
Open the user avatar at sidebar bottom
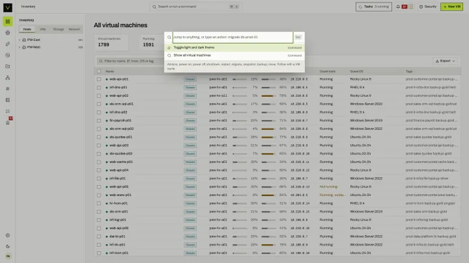tap(8, 256)
